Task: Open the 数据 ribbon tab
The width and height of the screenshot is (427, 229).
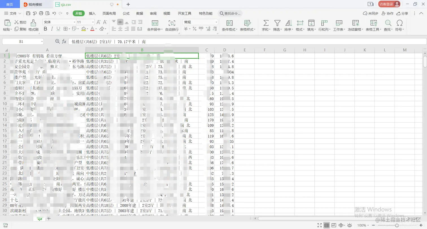Action: [x=140, y=13]
